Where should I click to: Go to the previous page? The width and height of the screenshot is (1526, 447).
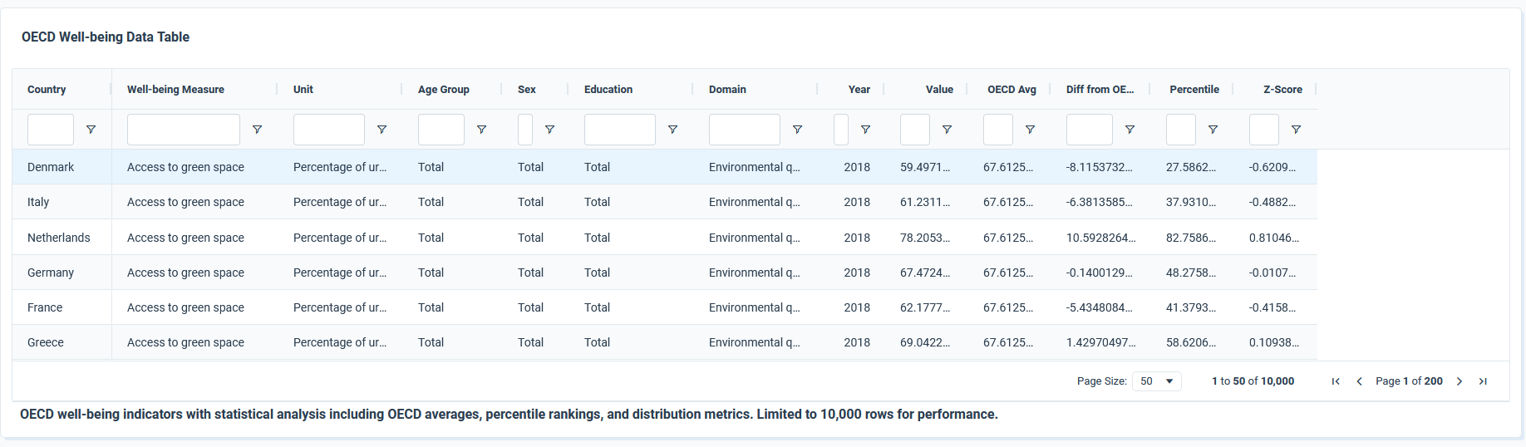1360,381
